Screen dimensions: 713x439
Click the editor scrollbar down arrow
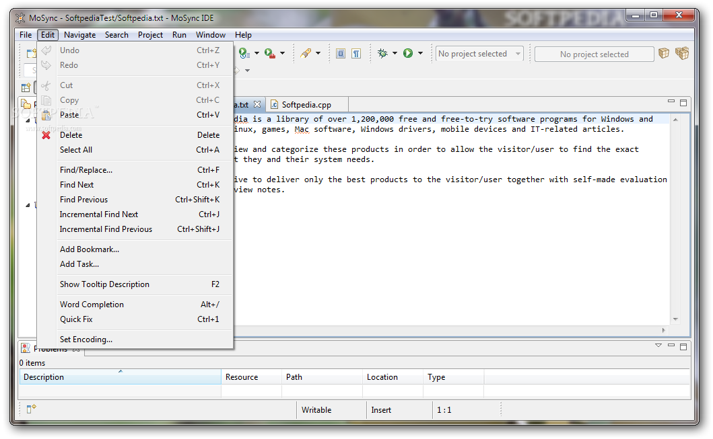tap(675, 319)
